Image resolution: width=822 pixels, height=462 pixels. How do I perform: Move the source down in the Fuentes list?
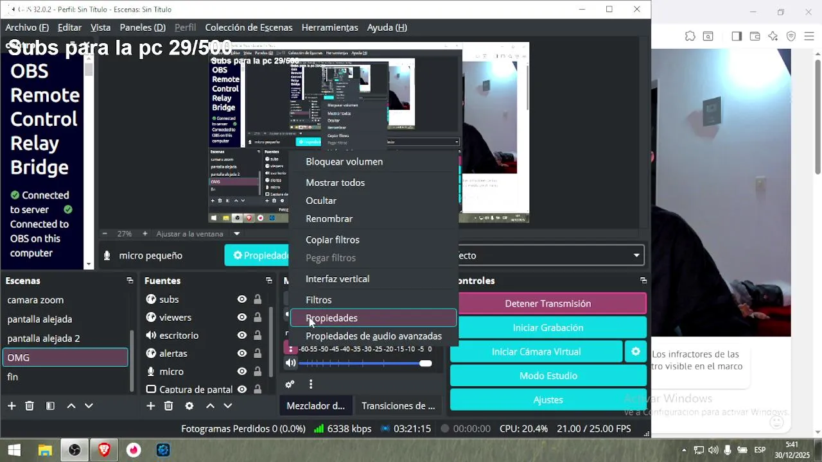[227, 406]
